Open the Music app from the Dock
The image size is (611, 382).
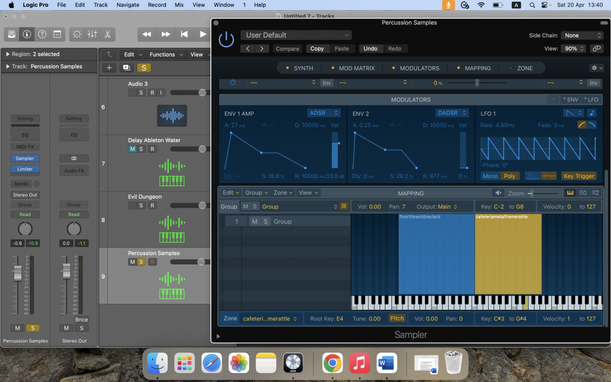[359, 363]
